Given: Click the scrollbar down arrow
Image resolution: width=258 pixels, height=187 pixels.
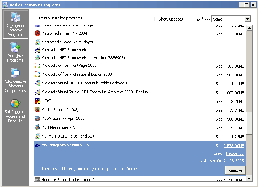Looking at the screenshot, I should point(249,178).
